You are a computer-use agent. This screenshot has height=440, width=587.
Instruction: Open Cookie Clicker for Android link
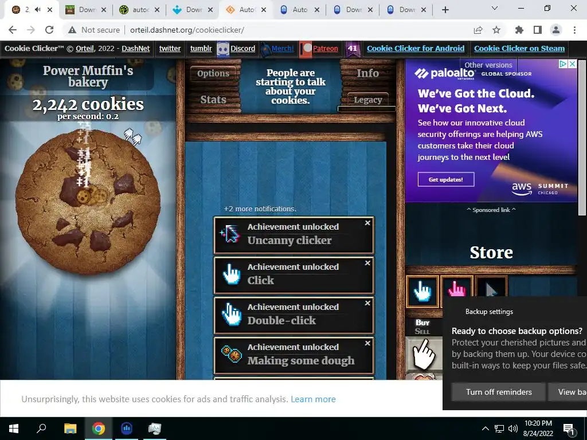[416, 48]
